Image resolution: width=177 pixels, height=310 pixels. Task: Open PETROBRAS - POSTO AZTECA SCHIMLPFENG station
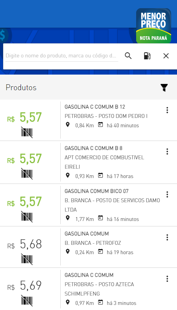click(x=99, y=289)
